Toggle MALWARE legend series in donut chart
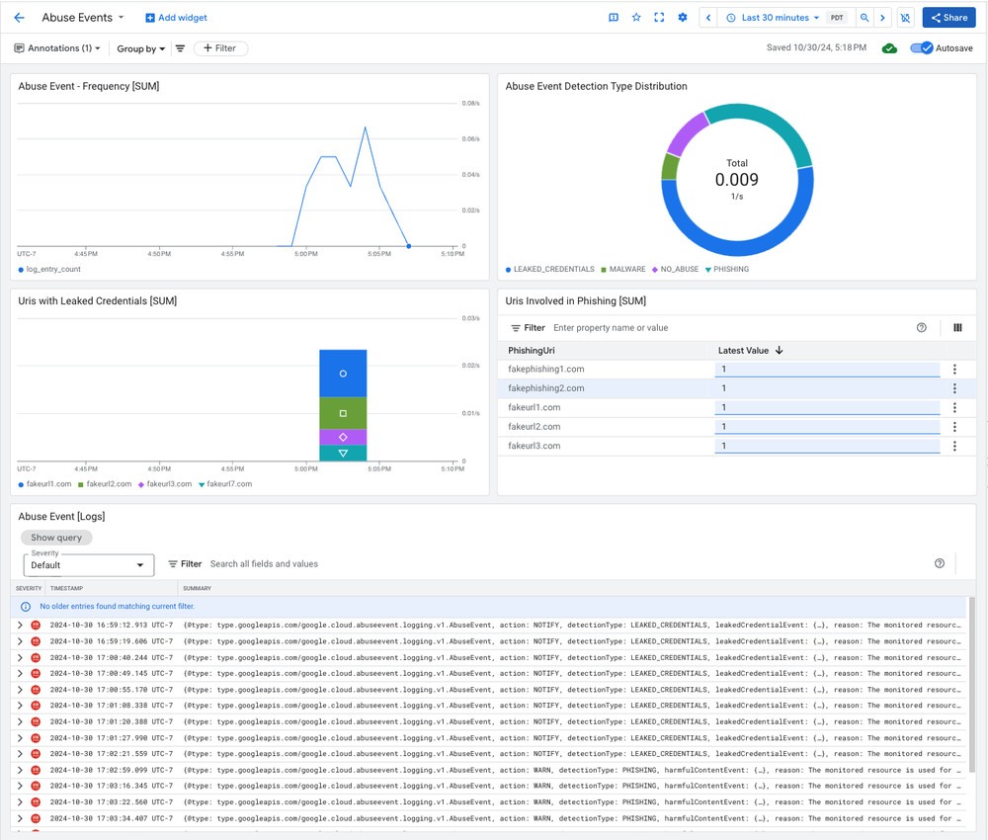Viewport: 988px width, 840px height. (622, 269)
